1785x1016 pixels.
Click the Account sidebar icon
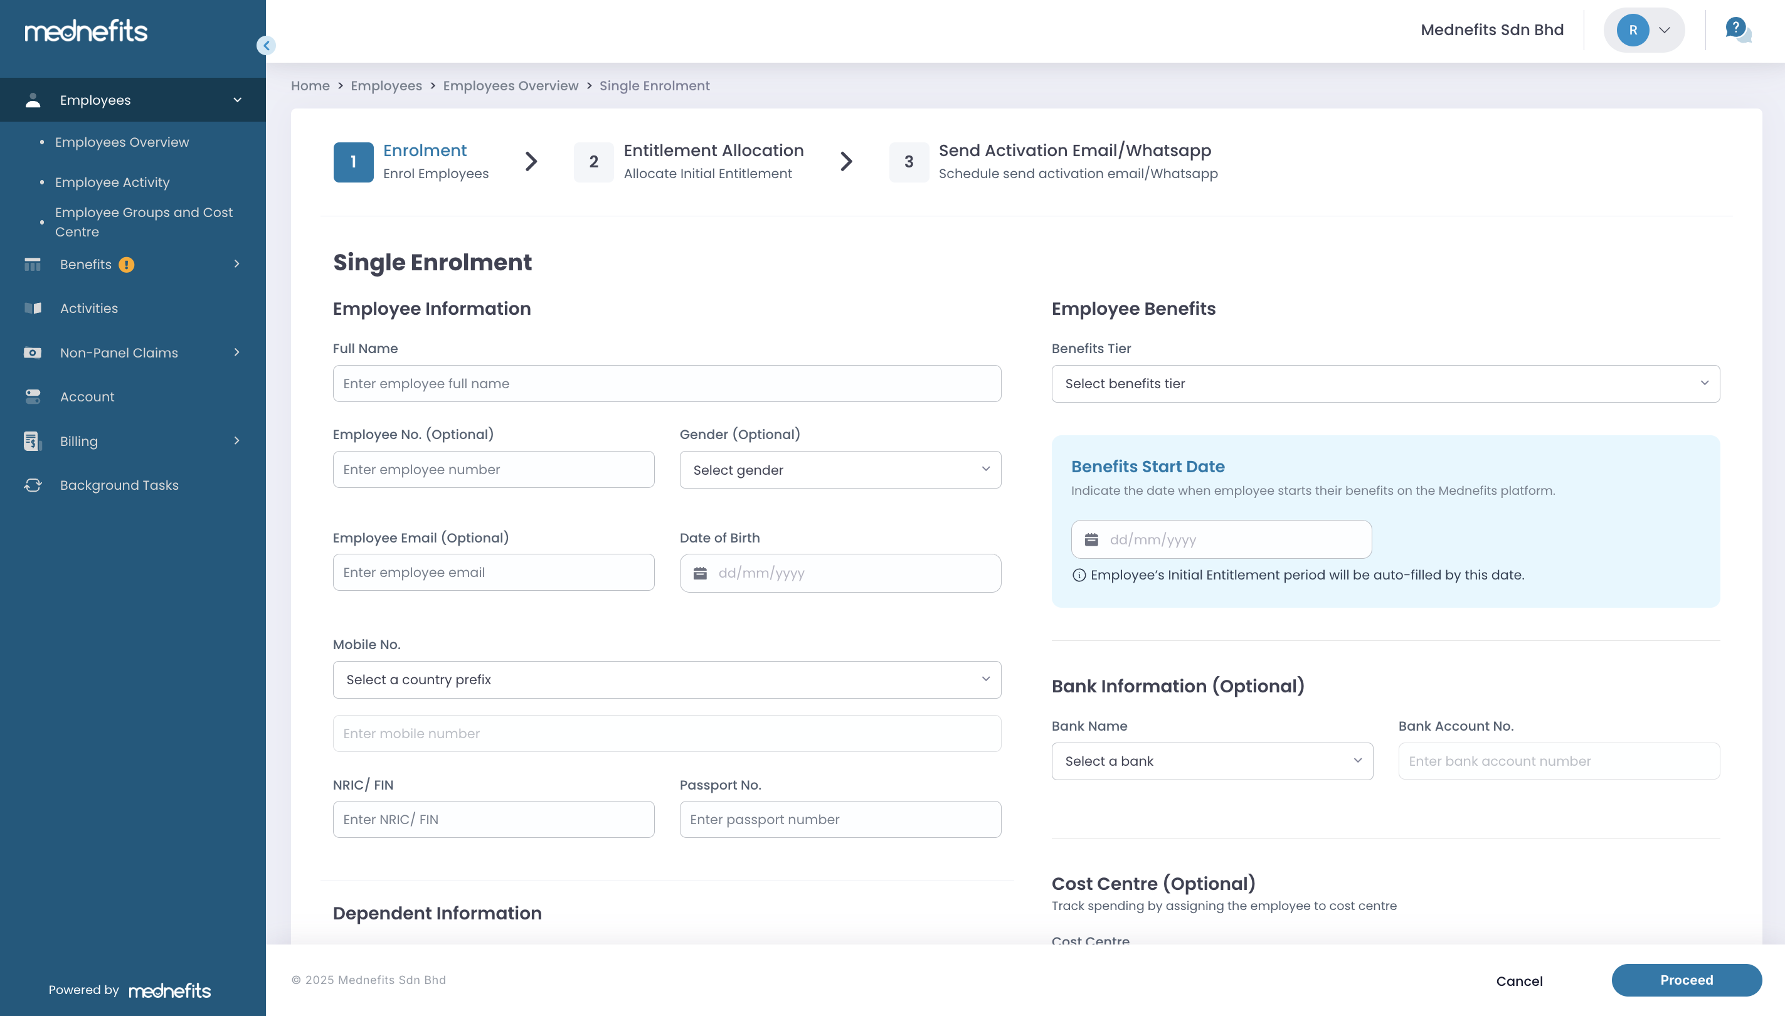point(33,396)
